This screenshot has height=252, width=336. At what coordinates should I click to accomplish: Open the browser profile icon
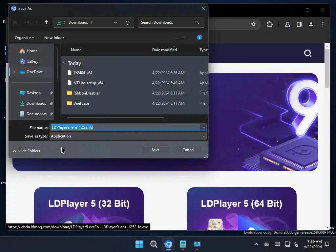(311, 24)
